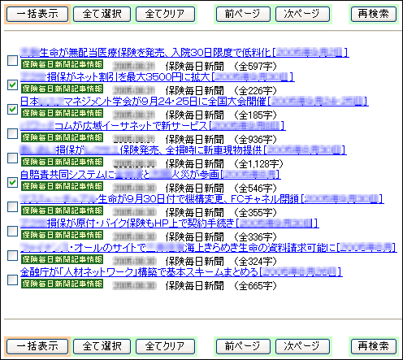403x360 pixels.
Task: Select the （全185字） character count text
Action: click(x=255, y=115)
